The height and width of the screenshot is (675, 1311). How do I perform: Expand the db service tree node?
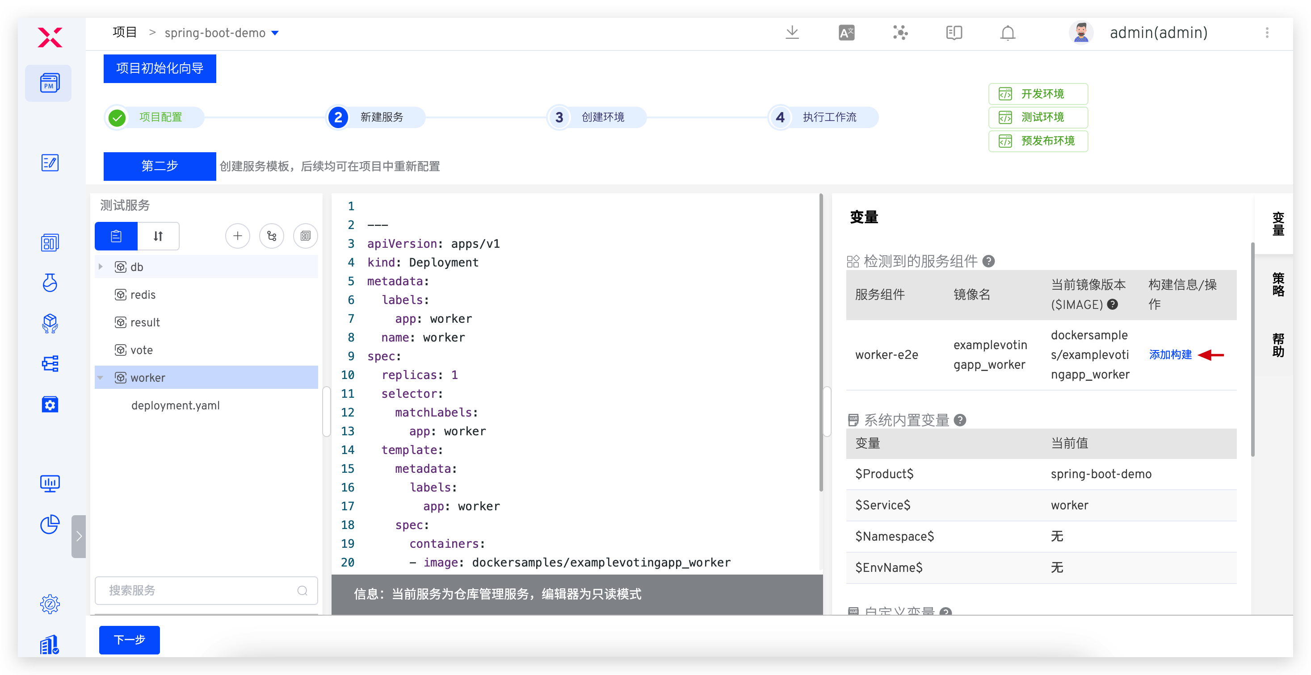click(101, 267)
